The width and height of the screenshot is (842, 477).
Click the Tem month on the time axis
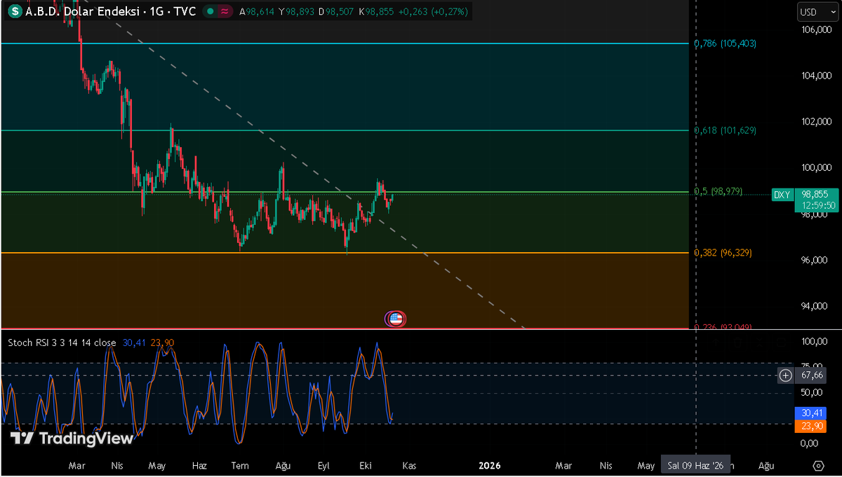click(241, 465)
